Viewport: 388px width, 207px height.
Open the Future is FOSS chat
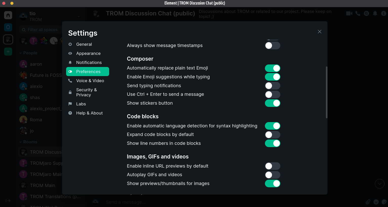[x=41, y=75]
